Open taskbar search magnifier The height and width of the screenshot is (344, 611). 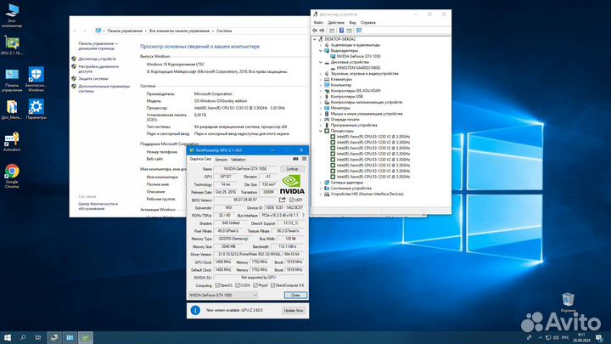tap(23, 337)
